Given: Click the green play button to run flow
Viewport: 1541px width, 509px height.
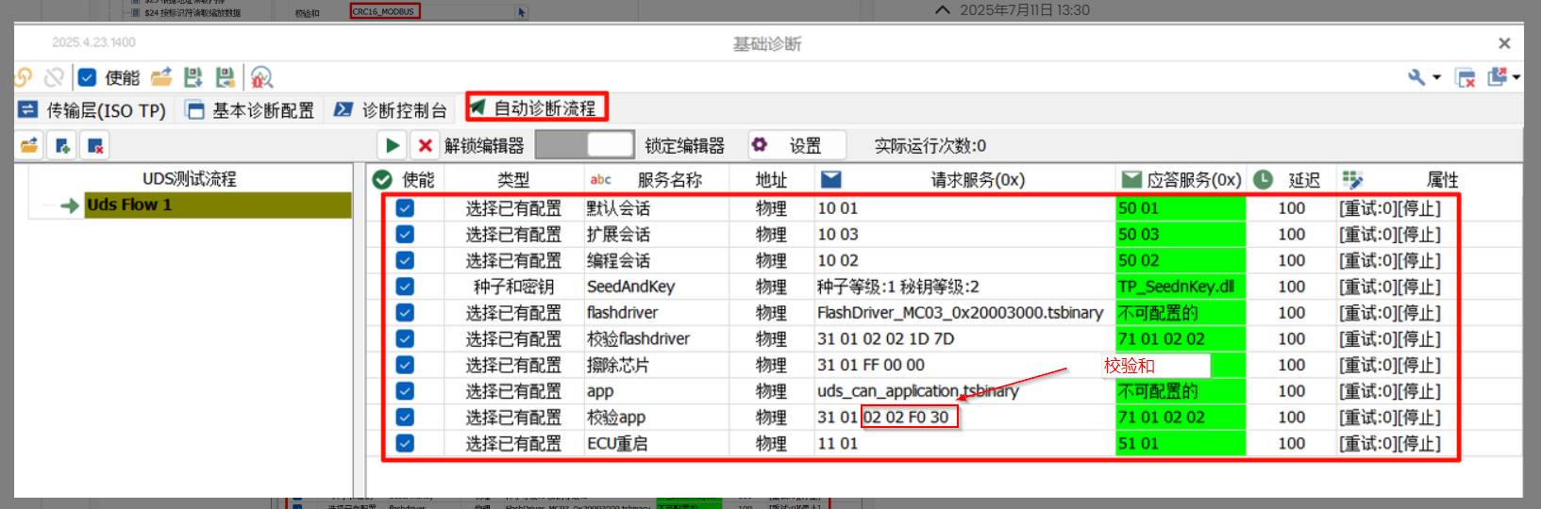Looking at the screenshot, I should (392, 145).
